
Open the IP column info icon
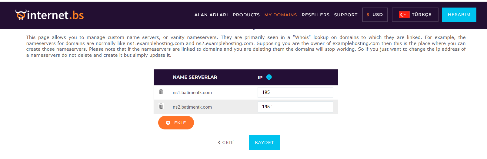click(x=269, y=77)
